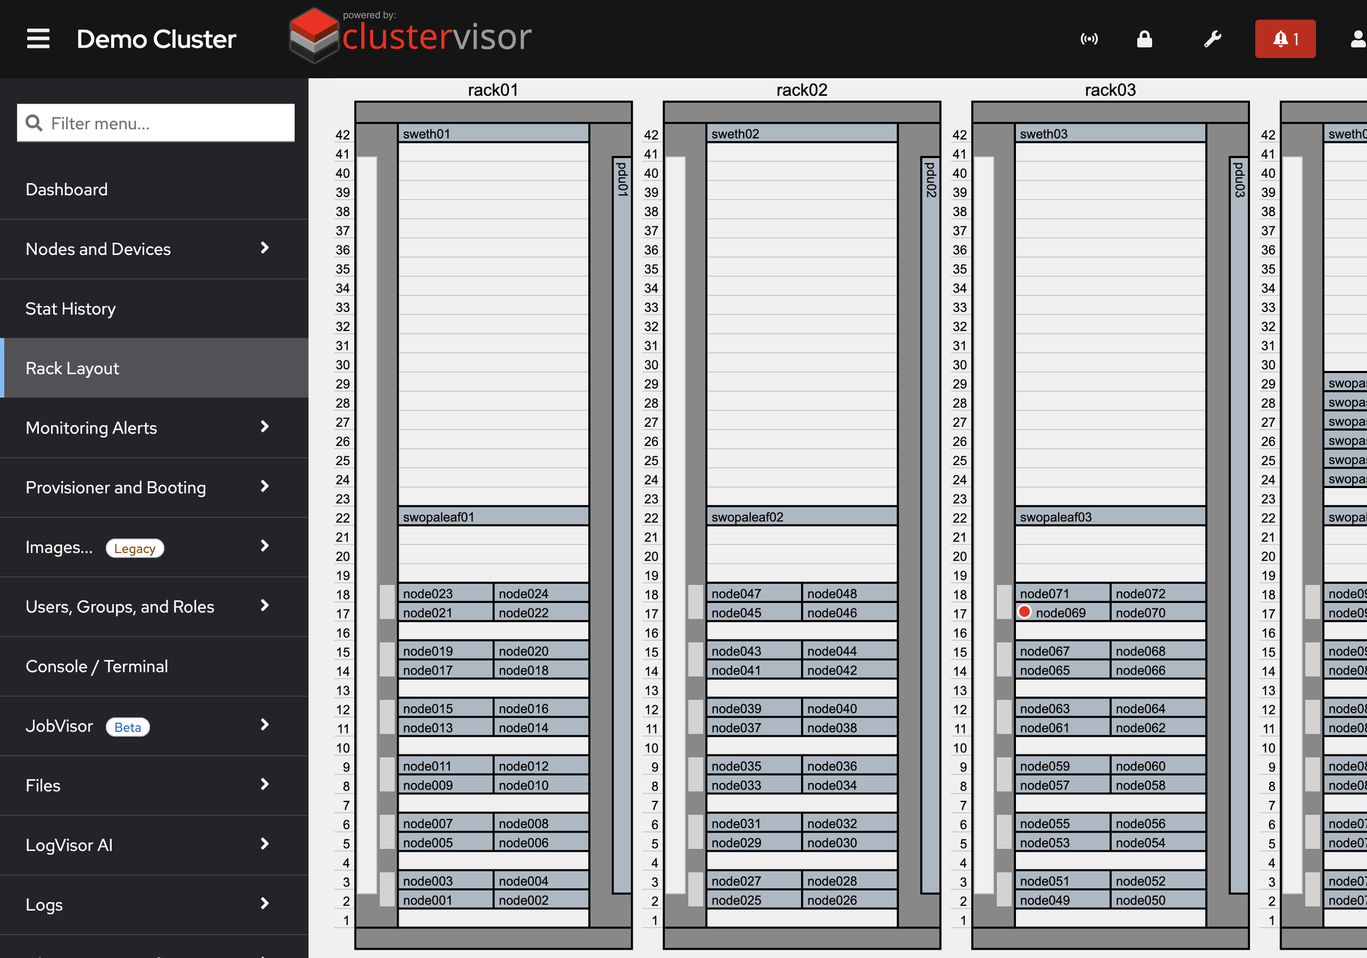
Task: Select swopaleaf03 in rack03
Action: point(1111,516)
